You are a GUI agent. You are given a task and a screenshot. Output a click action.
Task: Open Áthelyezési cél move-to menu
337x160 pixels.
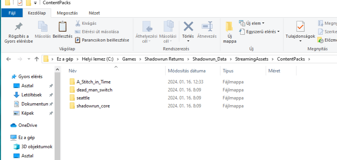click(x=146, y=32)
